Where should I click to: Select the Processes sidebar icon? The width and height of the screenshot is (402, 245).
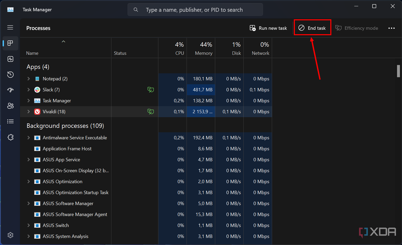point(10,43)
